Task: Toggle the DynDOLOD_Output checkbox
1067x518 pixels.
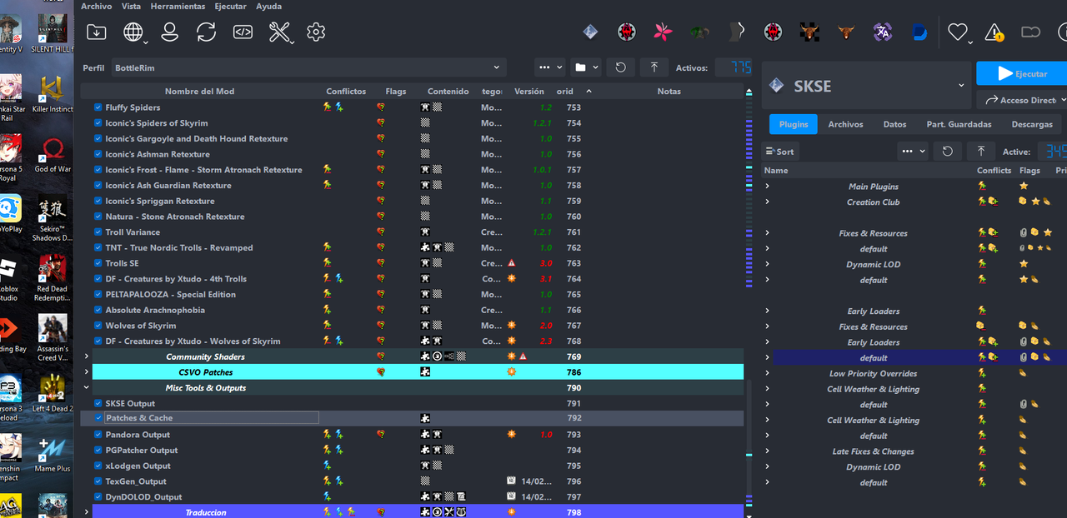Action: 98,497
